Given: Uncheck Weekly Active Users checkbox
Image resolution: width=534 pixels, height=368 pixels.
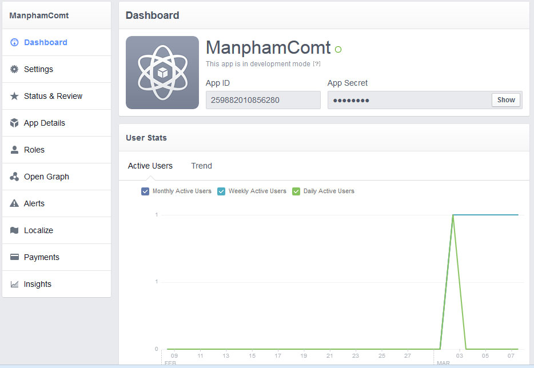Looking at the screenshot, I should tap(221, 191).
